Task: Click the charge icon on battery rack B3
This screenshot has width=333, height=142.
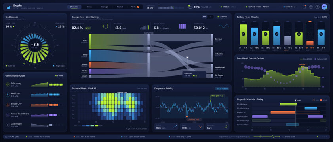Action: pos(265,34)
